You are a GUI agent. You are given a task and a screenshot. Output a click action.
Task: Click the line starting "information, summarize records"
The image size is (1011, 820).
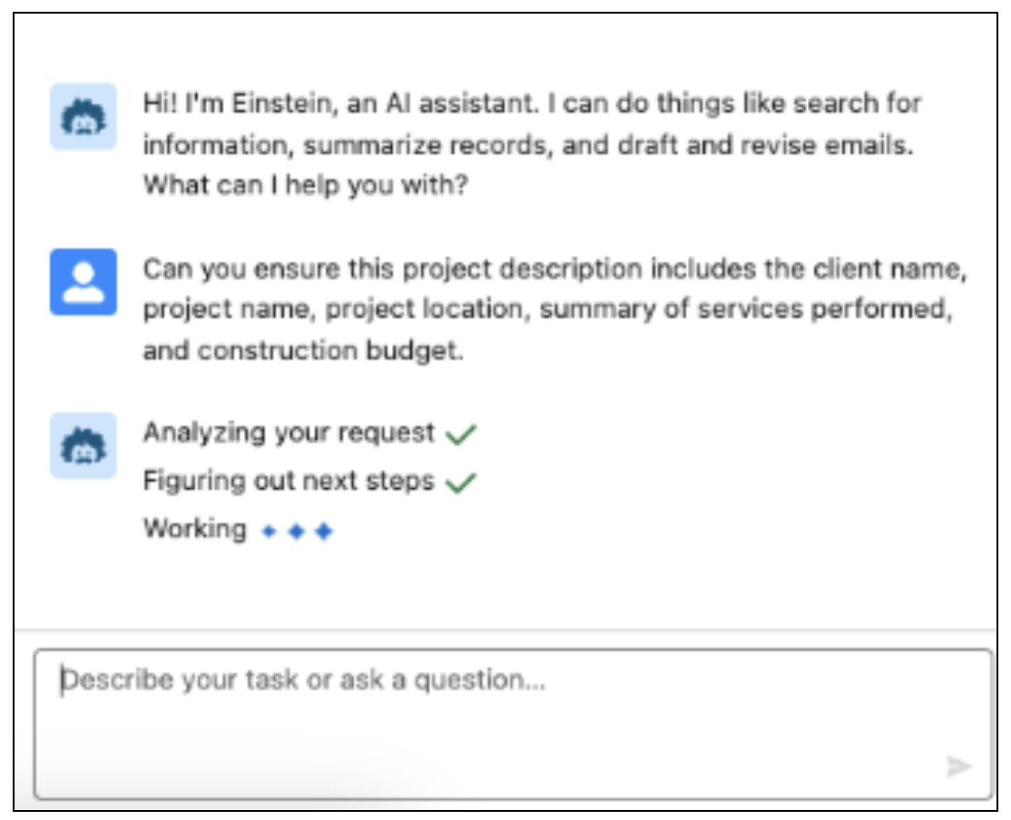528,144
